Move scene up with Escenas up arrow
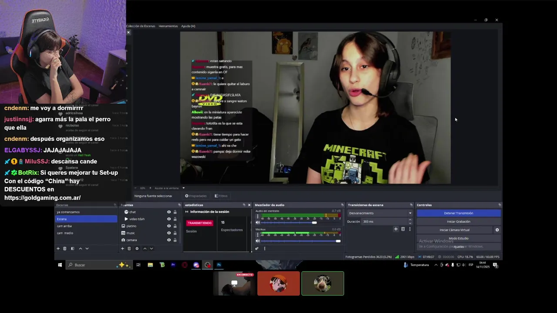Viewport: 557px width, 313px height. (x=81, y=249)
